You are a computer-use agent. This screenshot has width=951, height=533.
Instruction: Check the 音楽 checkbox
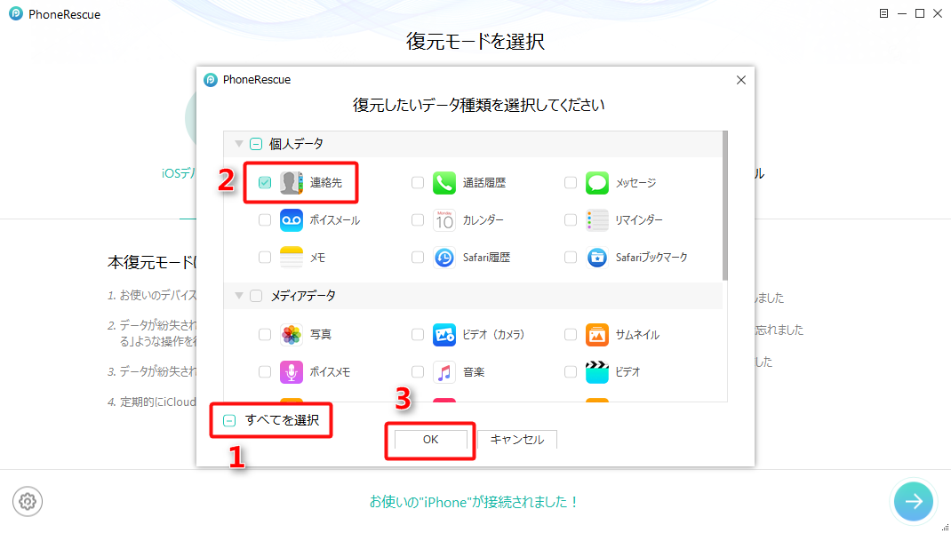[417, 371]
